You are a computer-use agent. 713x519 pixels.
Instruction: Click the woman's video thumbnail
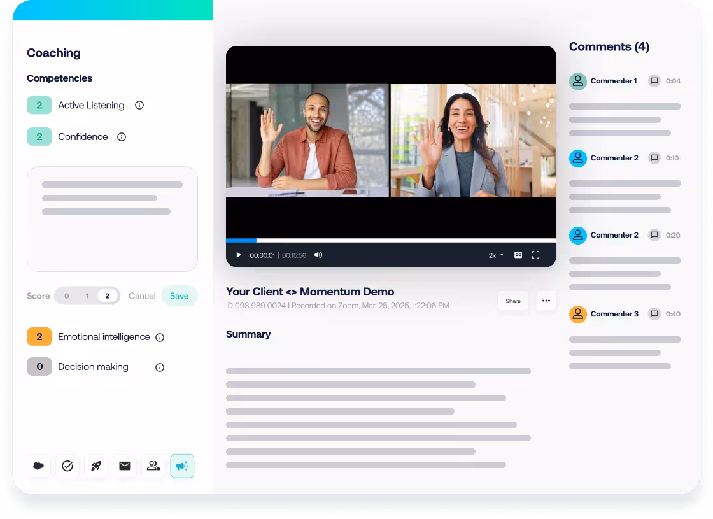tap(474, 141)
